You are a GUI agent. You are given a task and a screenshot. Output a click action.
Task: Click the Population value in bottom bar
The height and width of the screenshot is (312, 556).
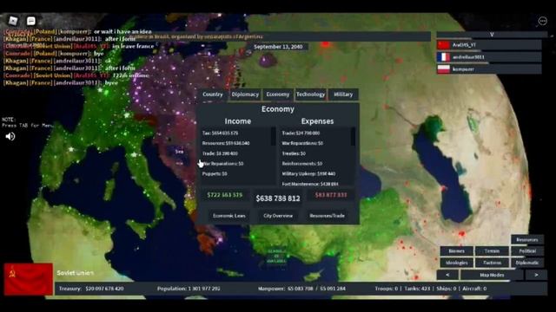tap(204, 289)
